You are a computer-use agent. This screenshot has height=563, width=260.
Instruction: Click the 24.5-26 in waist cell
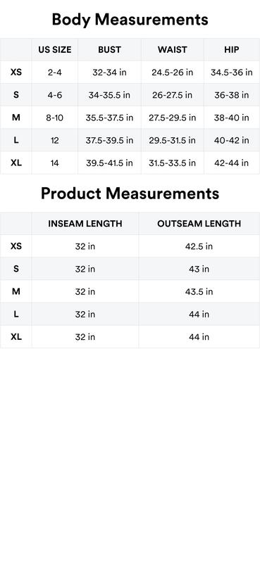[x=172, y=72]
